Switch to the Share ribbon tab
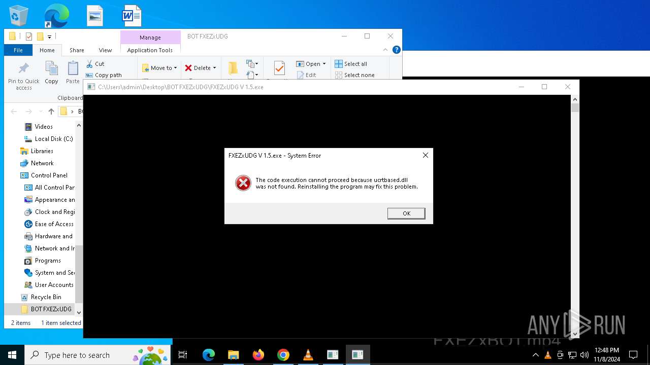The width and height of the screenshot is (650, 365). (77, 50)
